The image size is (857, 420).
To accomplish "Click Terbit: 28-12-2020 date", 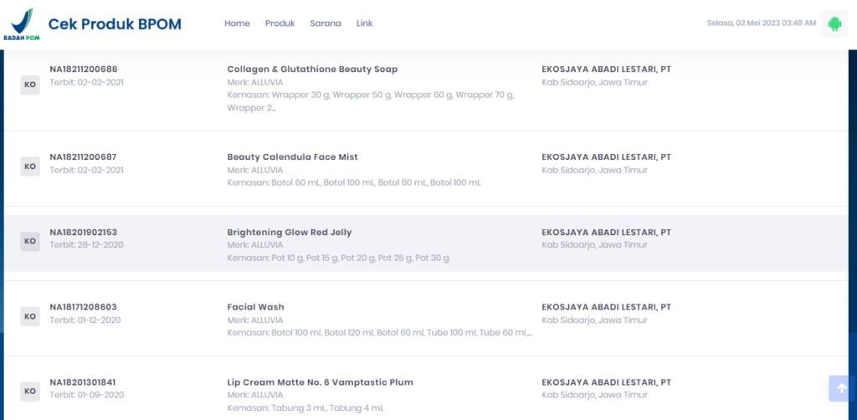I will (x=86, y=244).
